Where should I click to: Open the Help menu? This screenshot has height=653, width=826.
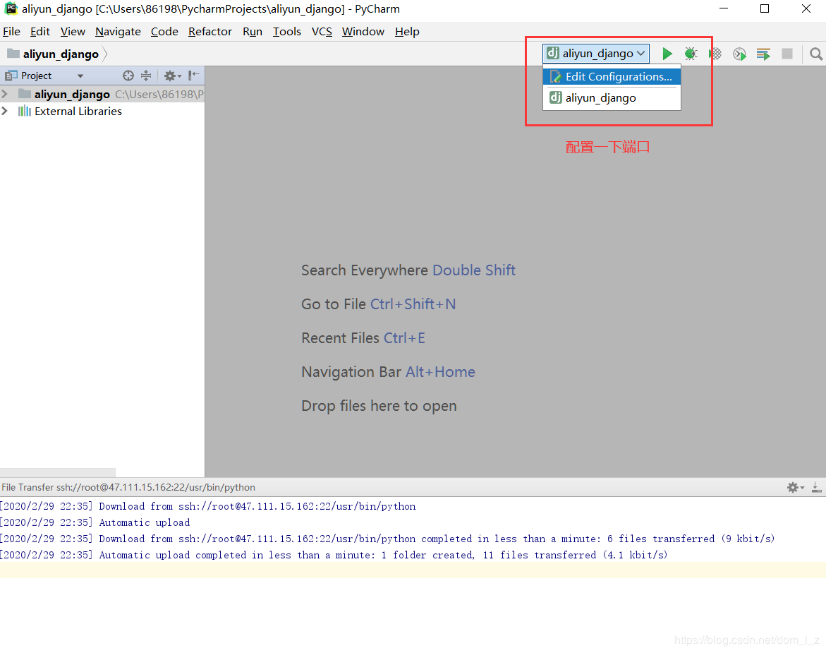407,32
